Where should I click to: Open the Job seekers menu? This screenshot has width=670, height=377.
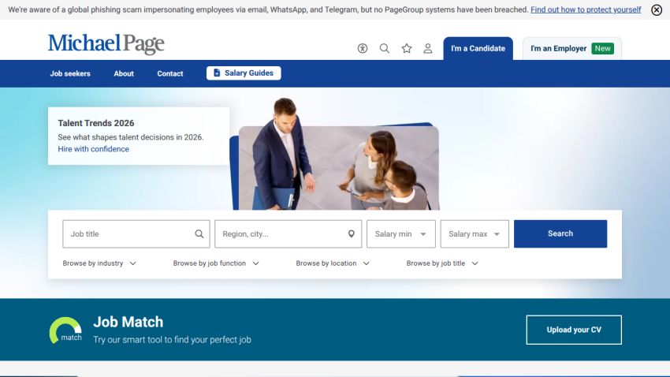click(70, 73)
